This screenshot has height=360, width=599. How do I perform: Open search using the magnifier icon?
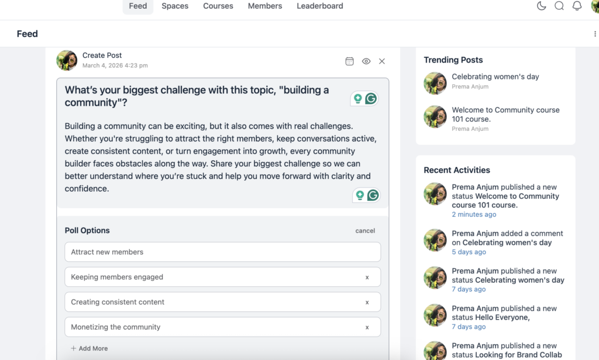(559, 6)
